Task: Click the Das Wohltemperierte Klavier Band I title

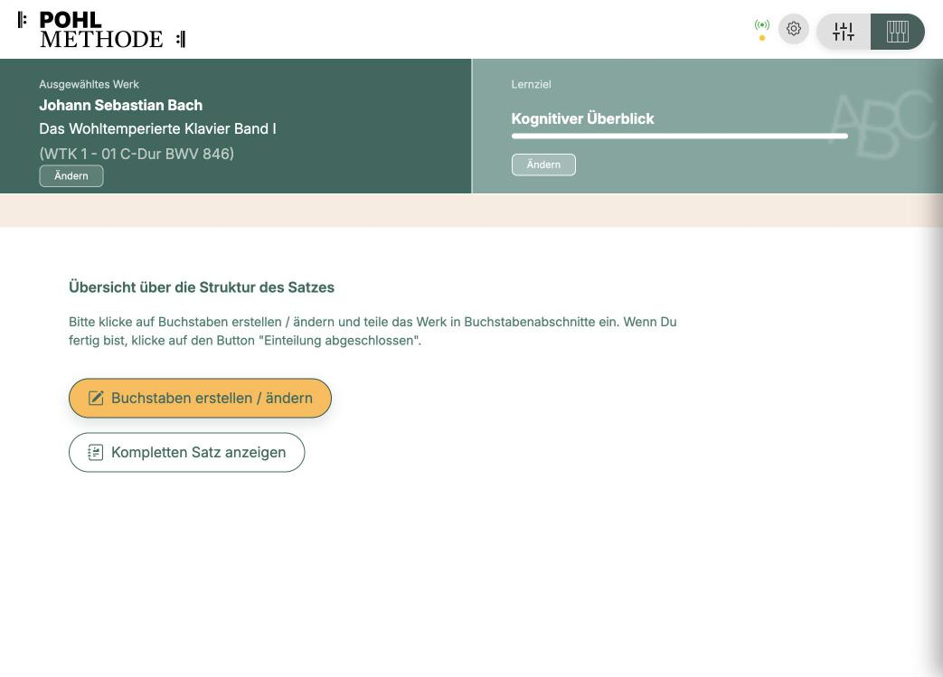Action: tap(157, 128)
